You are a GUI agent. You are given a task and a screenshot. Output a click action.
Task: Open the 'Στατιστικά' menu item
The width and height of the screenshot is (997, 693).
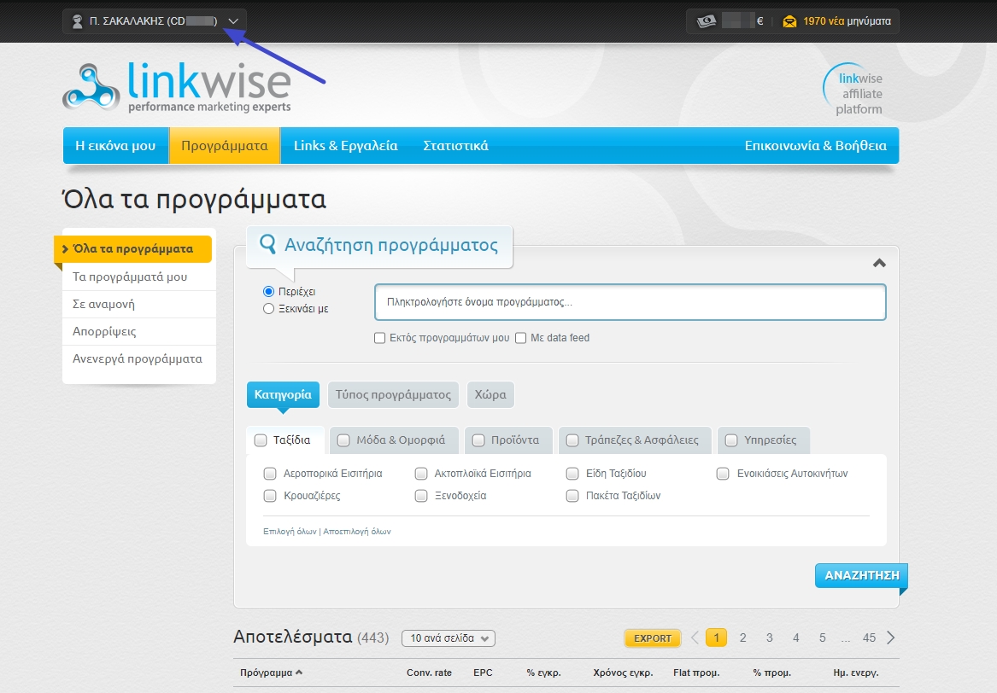tap(455, 146)
